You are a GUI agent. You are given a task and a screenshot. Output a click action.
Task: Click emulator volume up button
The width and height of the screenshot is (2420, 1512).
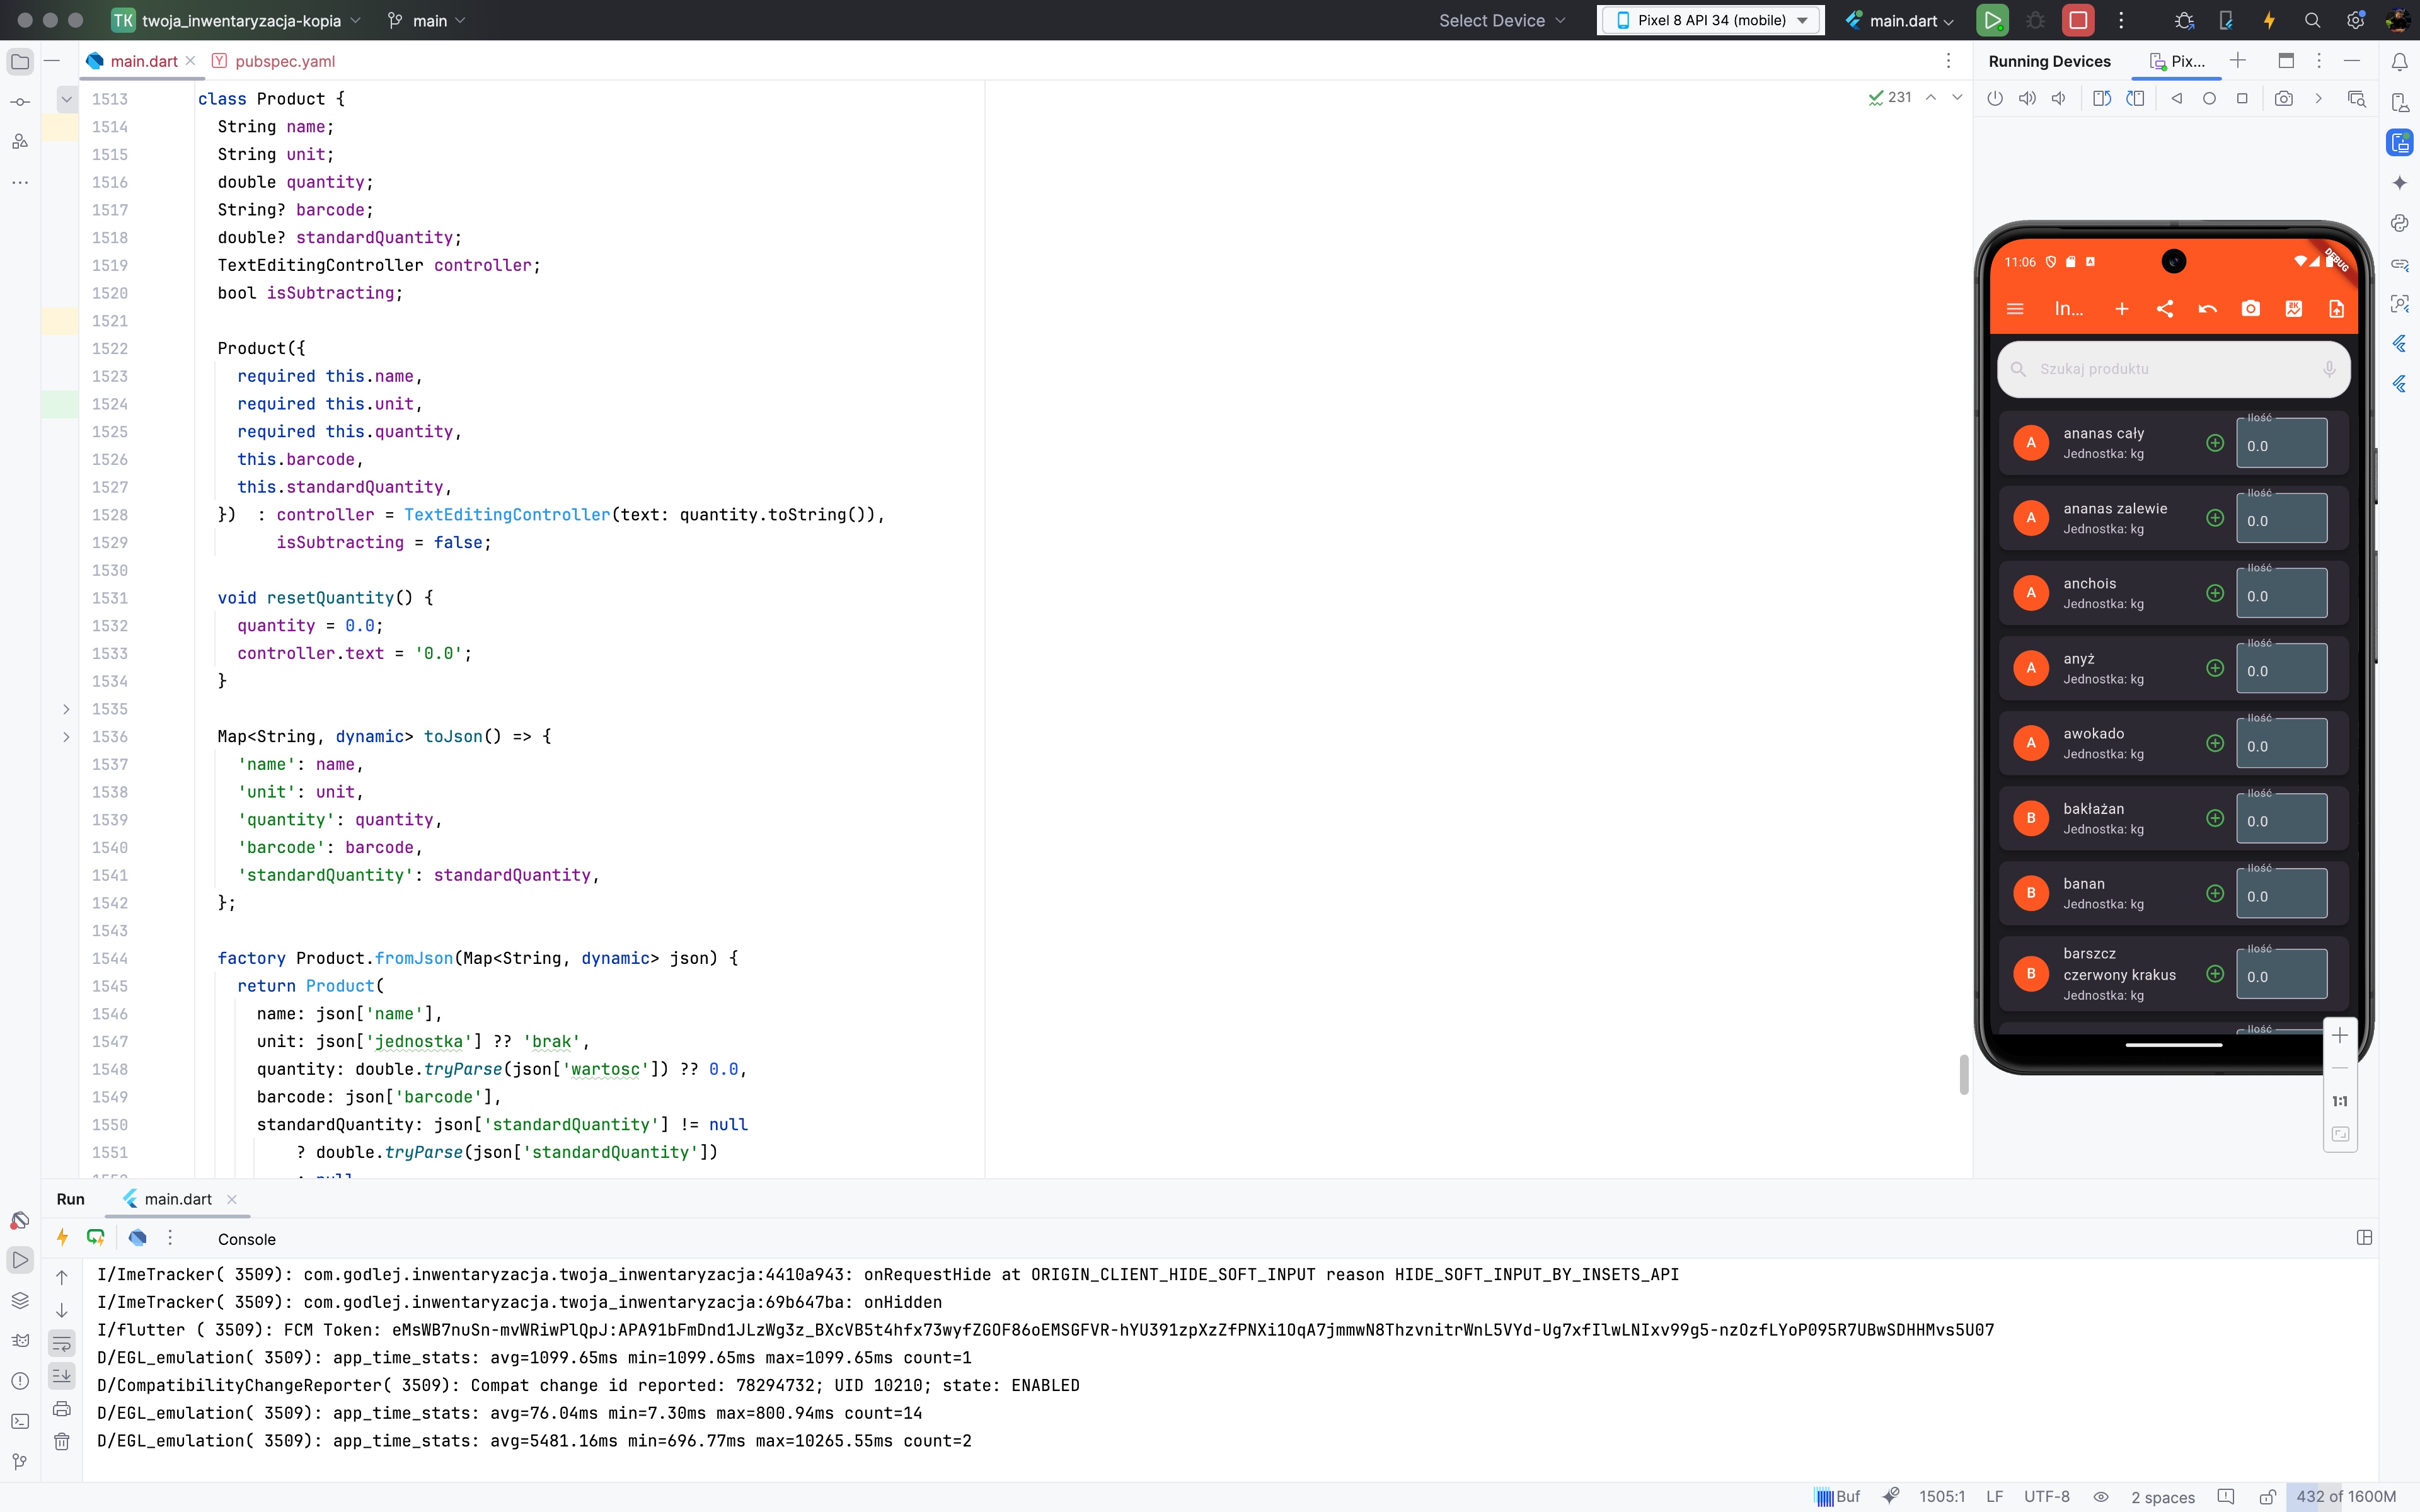[2027, 98]
